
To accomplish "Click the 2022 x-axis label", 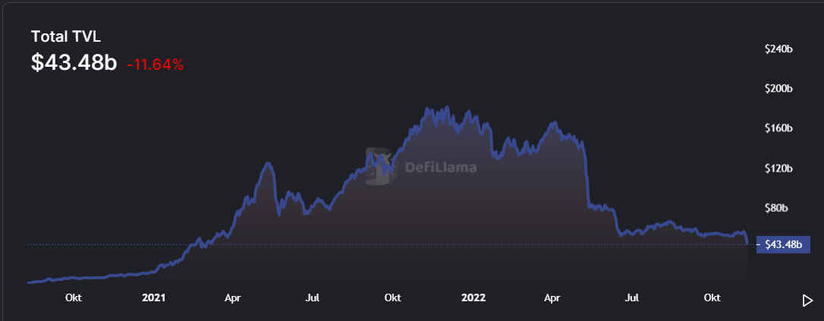I will [x=473, y=298].
